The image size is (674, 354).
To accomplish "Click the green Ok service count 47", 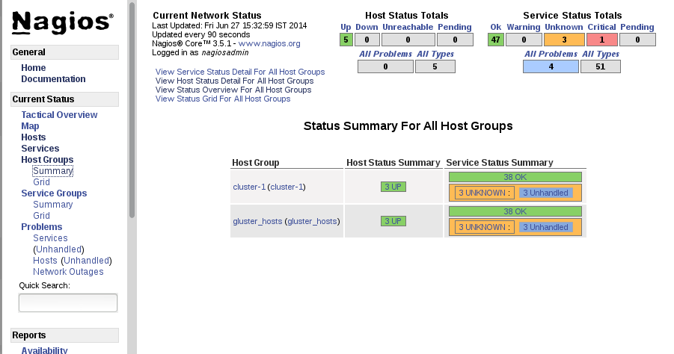I will [x=496, y=40].
